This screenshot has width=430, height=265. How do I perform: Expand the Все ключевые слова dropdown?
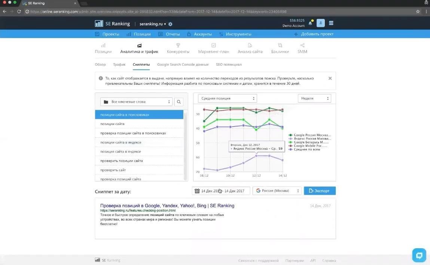click(x=136, y=102)
